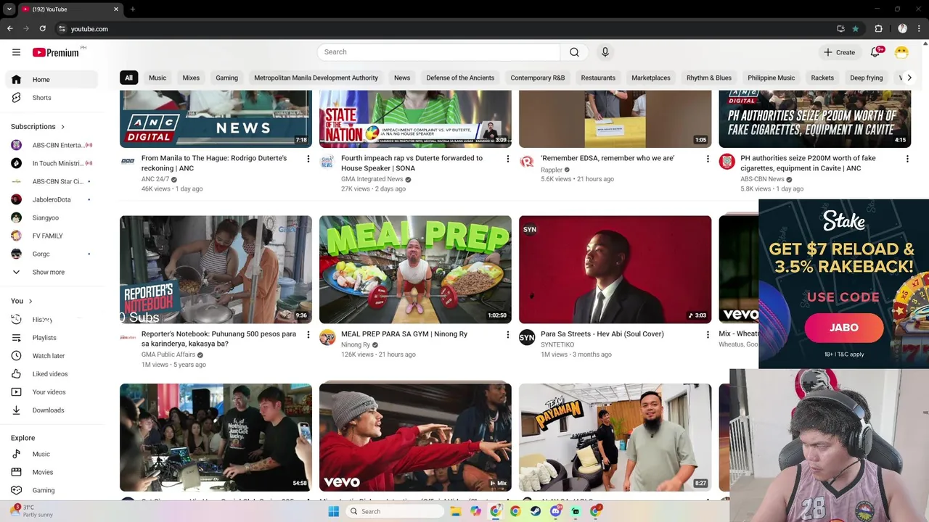The image size is (929, 522).
Task: Open Music under Explore
Action: pyautogui.click(x=51, y=454)
